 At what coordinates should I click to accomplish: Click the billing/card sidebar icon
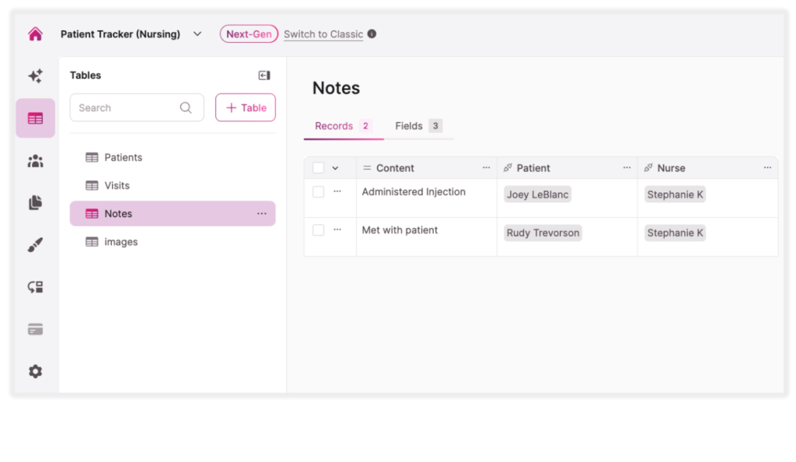coord(34,328)
